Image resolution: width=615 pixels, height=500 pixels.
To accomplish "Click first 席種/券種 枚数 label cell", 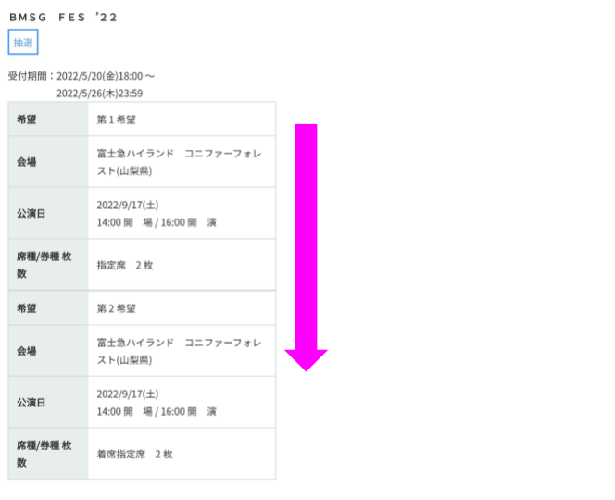I will tap(48, 265).
